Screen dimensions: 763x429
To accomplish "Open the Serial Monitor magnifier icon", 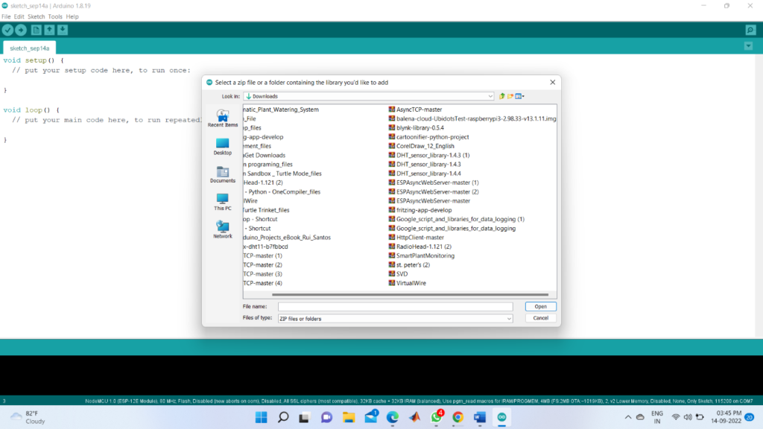I will pyautogui.click(x=750, y=30).
